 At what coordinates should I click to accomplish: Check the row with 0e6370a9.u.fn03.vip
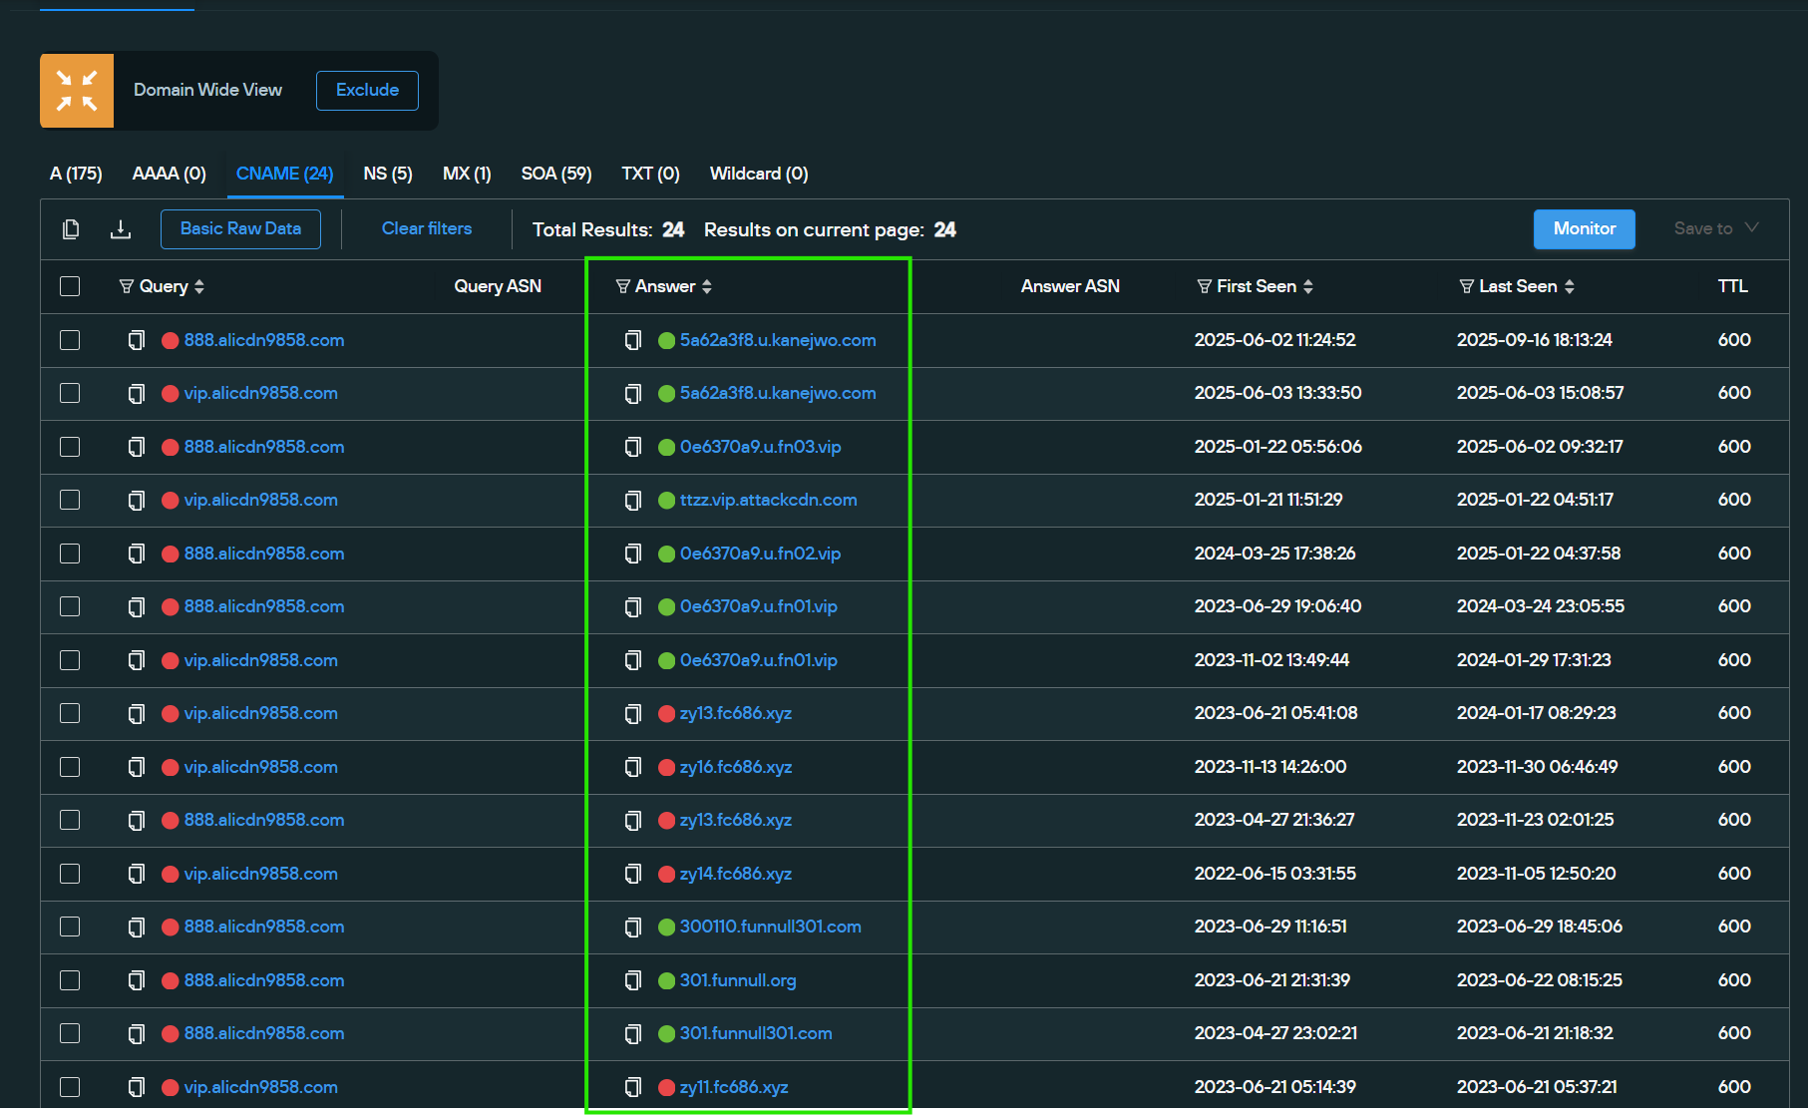point(70,447)
